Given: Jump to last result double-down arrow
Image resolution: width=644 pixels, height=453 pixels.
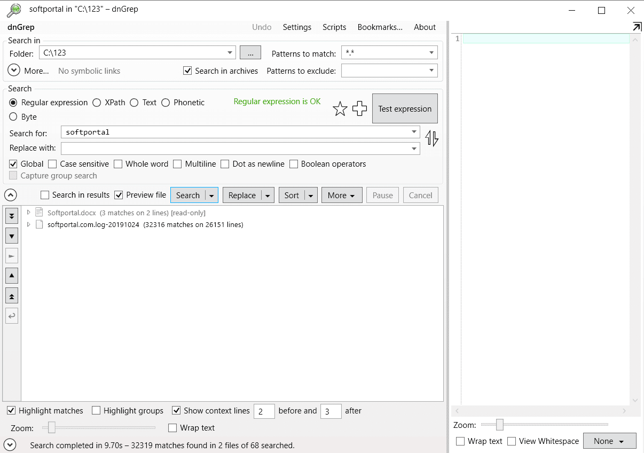Looking at the screenshot, I should (12, 216).
